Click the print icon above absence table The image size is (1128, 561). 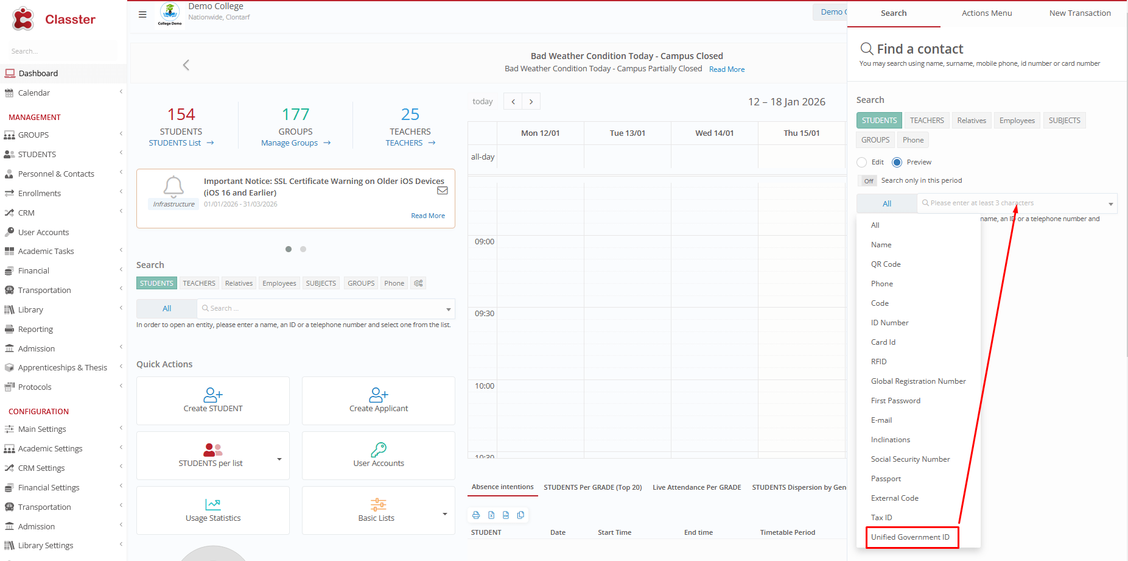476,515
